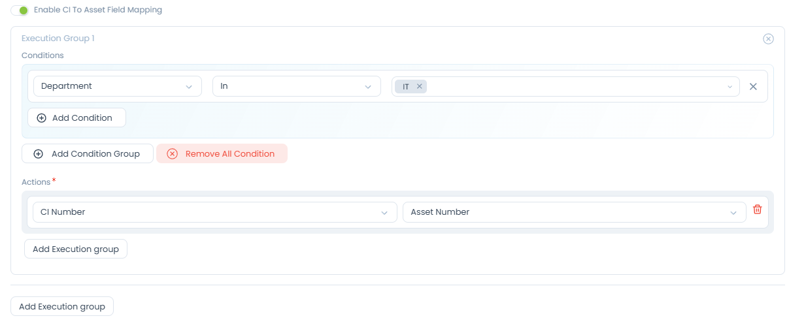
Task: Close Execution Group 1 with circled X icon
Action: pyautogui.click(x=768, y=39)
